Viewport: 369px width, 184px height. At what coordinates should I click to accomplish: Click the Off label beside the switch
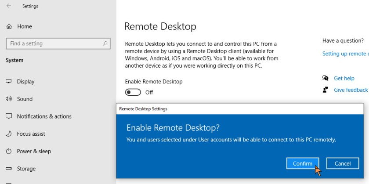pos(149,93)
